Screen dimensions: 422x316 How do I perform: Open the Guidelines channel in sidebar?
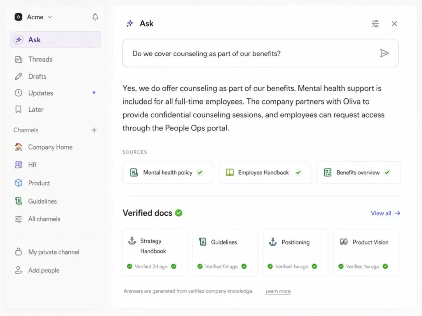(55, 201)
